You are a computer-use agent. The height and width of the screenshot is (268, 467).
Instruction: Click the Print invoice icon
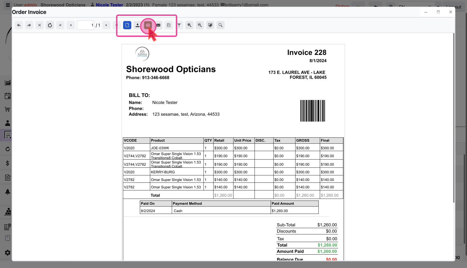tap(148, 25)
